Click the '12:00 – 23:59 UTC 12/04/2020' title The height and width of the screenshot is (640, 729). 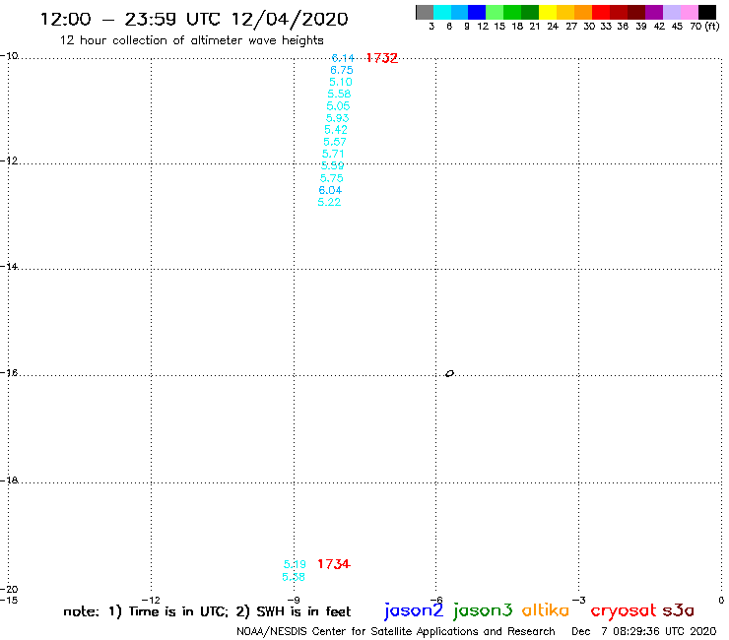tap(194, 19)
